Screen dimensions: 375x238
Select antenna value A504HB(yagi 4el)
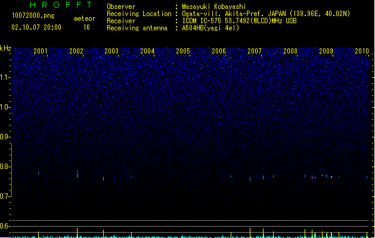210,28
